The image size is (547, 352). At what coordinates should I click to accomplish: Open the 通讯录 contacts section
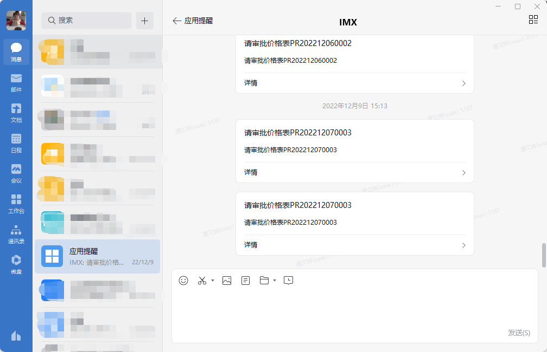tap(16, 234)
